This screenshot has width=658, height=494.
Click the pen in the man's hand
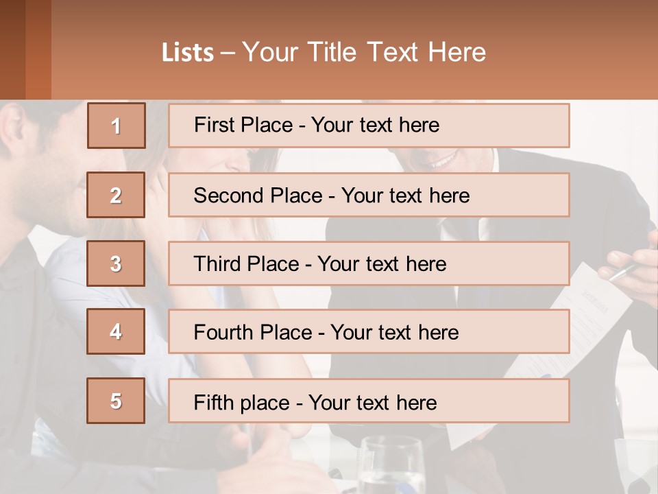(624, 272)
